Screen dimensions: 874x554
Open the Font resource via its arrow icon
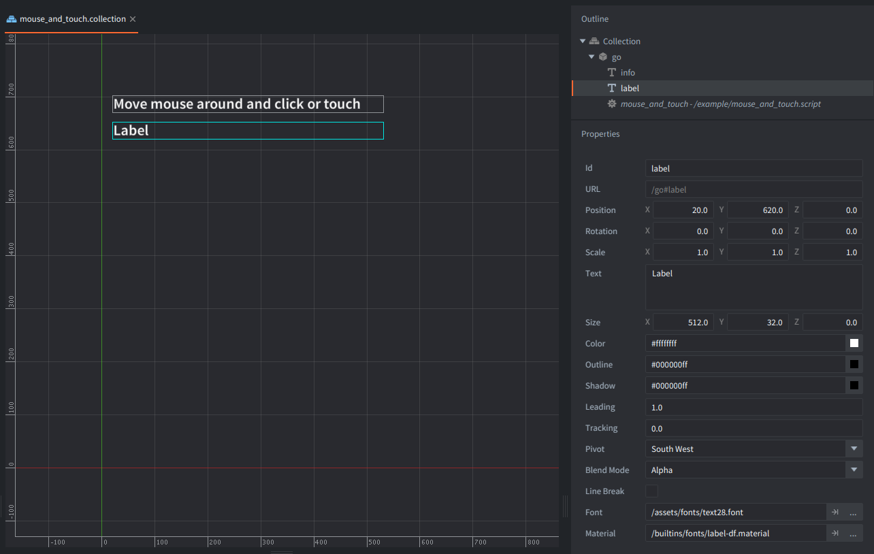pyautogui.click(x=835, y=512)
